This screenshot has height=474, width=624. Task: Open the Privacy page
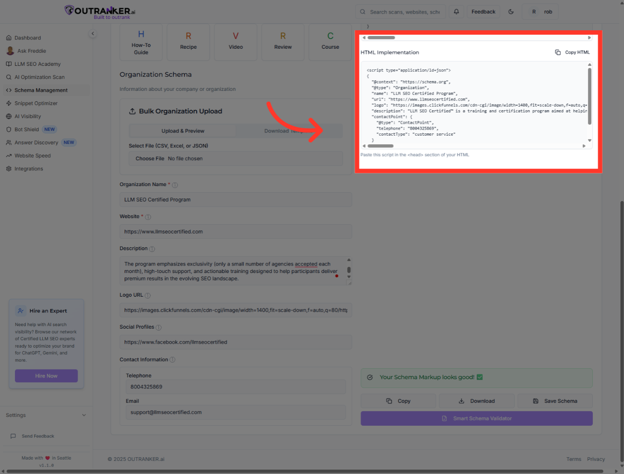pos(596,459)
